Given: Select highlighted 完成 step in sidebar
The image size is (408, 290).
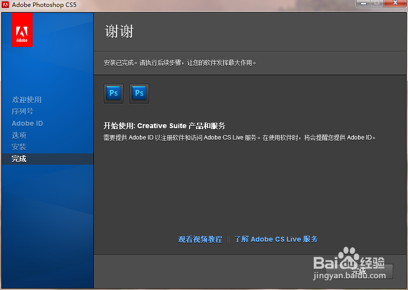Looking at the screenshot, I should click(47, 159).
